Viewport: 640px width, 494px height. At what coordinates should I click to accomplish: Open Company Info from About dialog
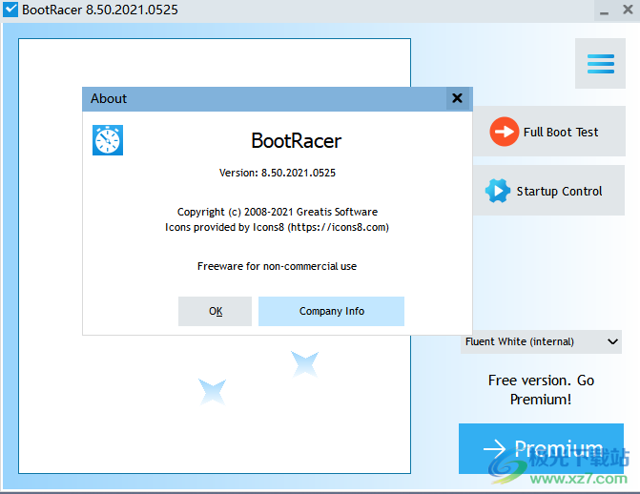point(331,311)
